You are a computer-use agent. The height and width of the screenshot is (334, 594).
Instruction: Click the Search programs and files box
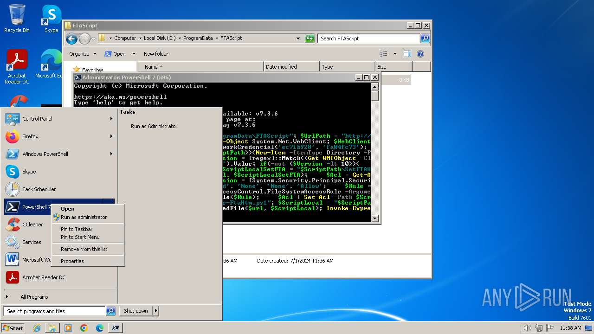click(55, 311)
